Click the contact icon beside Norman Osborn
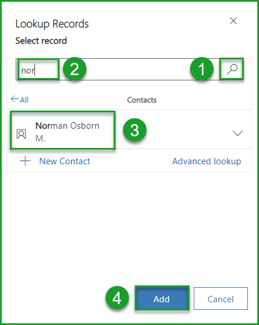 coord(21,134)
